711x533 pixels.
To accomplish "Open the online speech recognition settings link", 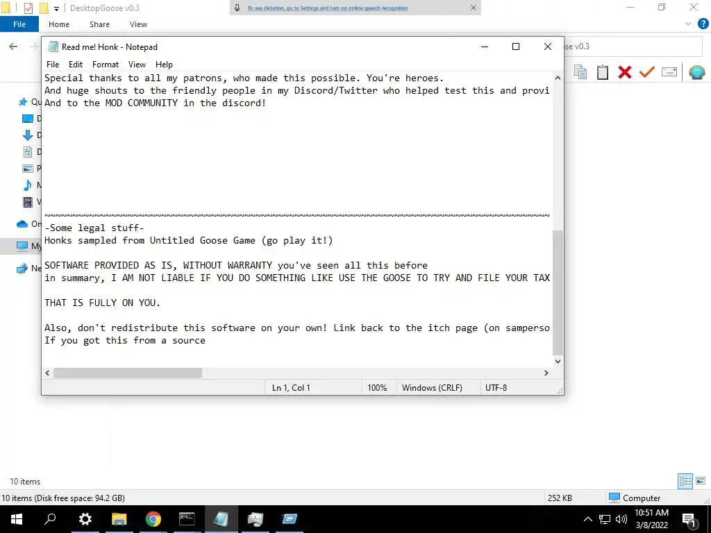I will click(328, 8).
